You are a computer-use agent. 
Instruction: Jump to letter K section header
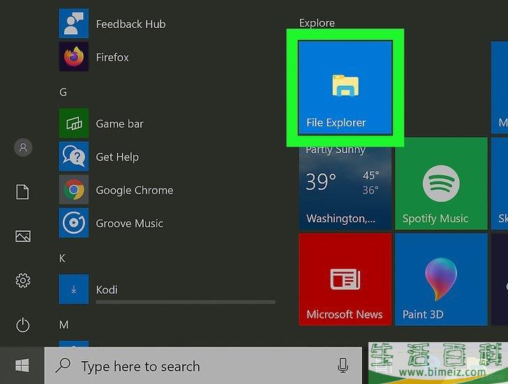pos(62,258)
